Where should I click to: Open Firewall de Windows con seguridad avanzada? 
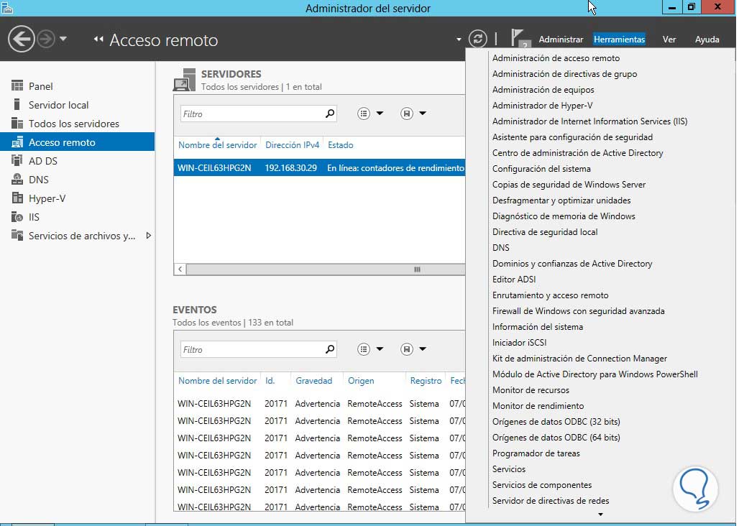pyautogui.click(x=578, y=311)
